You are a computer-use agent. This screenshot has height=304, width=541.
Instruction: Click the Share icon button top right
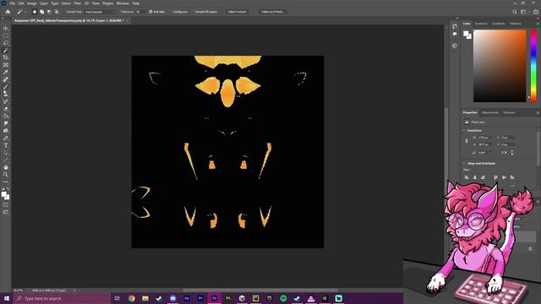[x=535, y=12]
